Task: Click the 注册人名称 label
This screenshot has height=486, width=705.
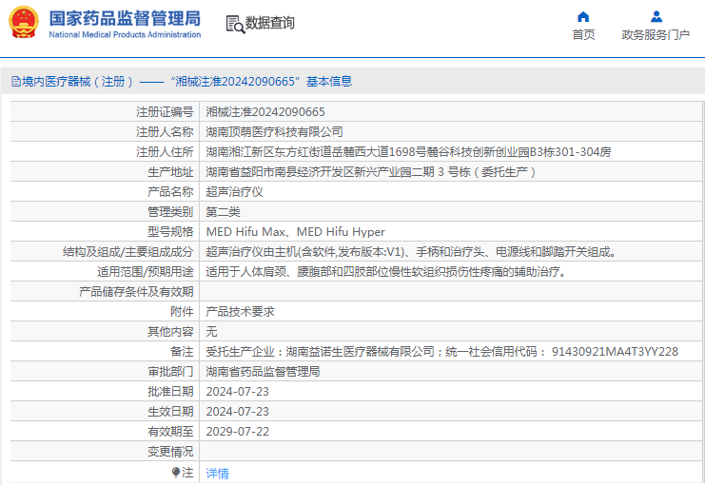Action: [x=165, y=132]
